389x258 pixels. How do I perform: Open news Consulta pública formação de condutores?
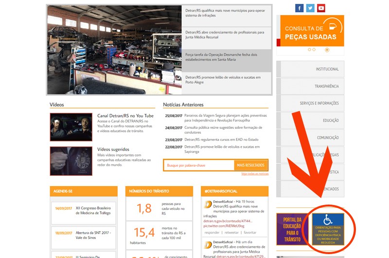coord(223,130)
